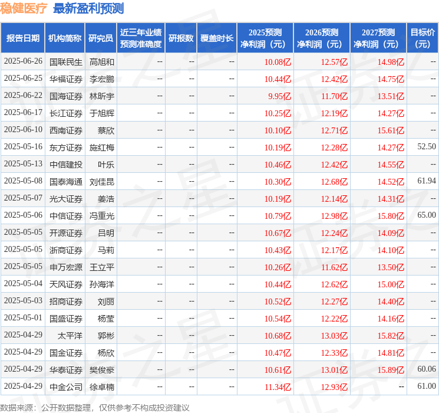Image resolution: width=439 pixels, height=413 pixels.
Task: Select the 国泰海通 institution cell
Action: pos(66,182)
